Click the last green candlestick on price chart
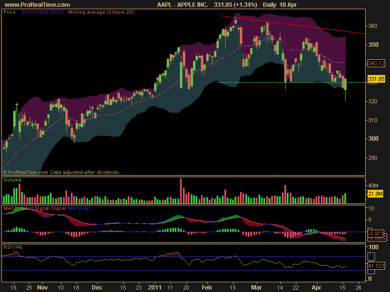 346,84
